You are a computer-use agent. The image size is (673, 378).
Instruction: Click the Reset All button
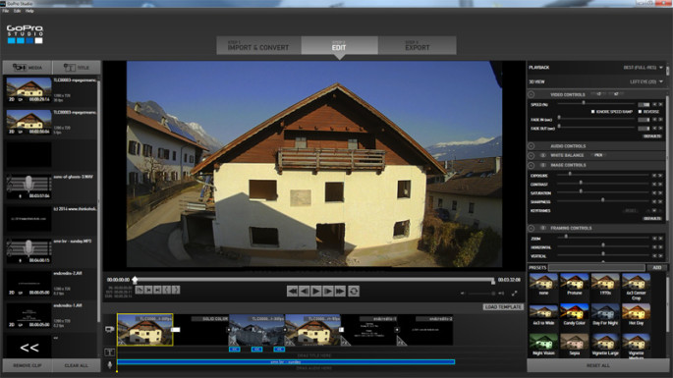point(598,365)
